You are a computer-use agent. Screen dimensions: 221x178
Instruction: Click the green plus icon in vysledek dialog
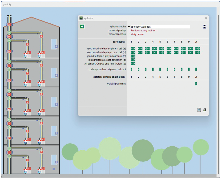[x=82, y=26]
